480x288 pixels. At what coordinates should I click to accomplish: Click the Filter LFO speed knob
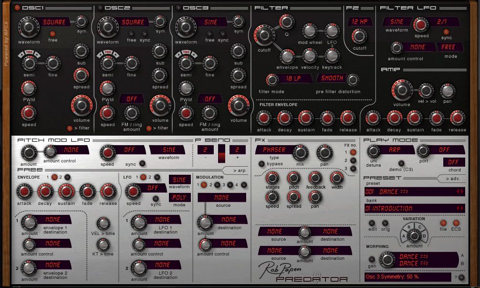tap(421, 25)
